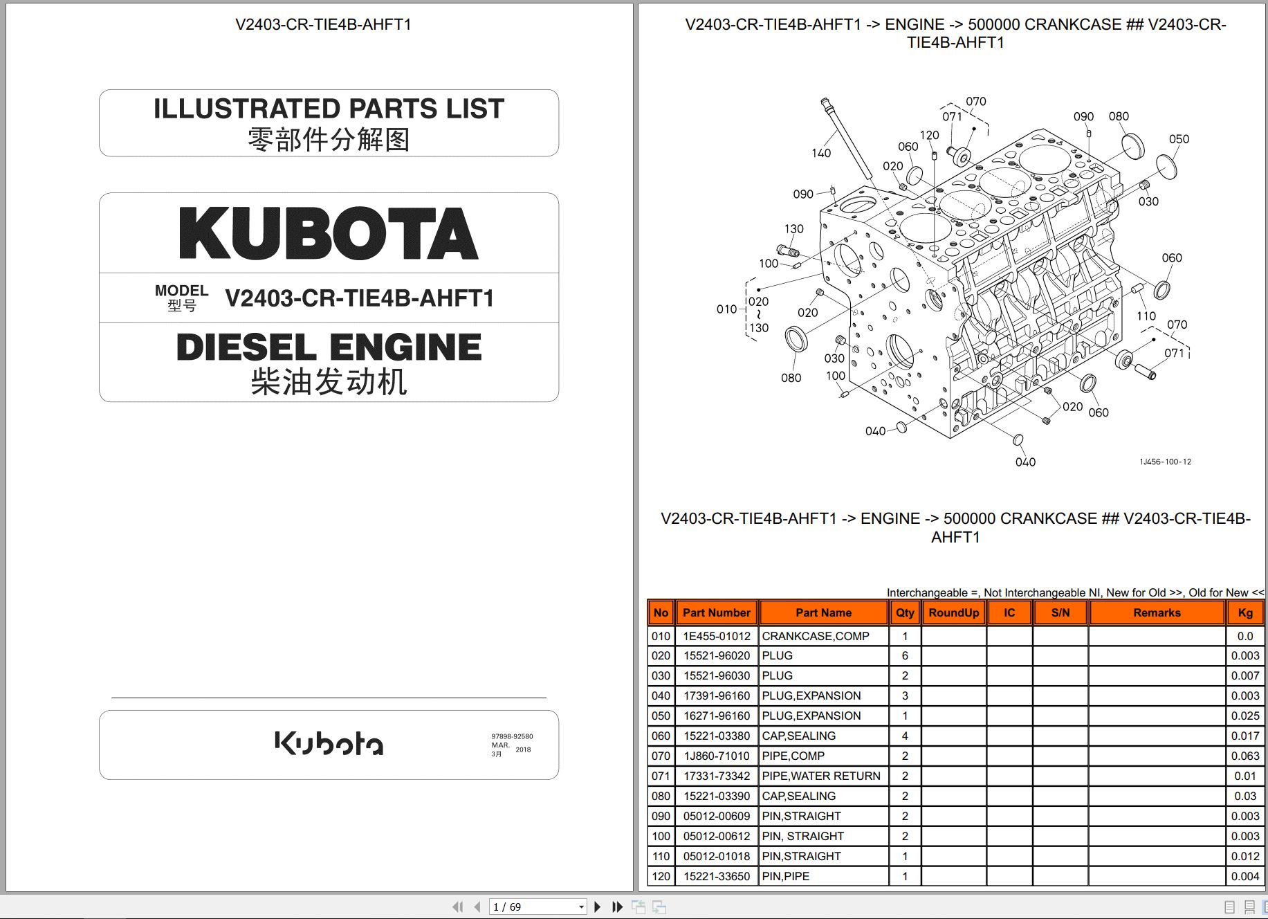The image size is (1268, 919).
Task: Select PIPE,WATER RETURN part name
Action: click(821, 776)
